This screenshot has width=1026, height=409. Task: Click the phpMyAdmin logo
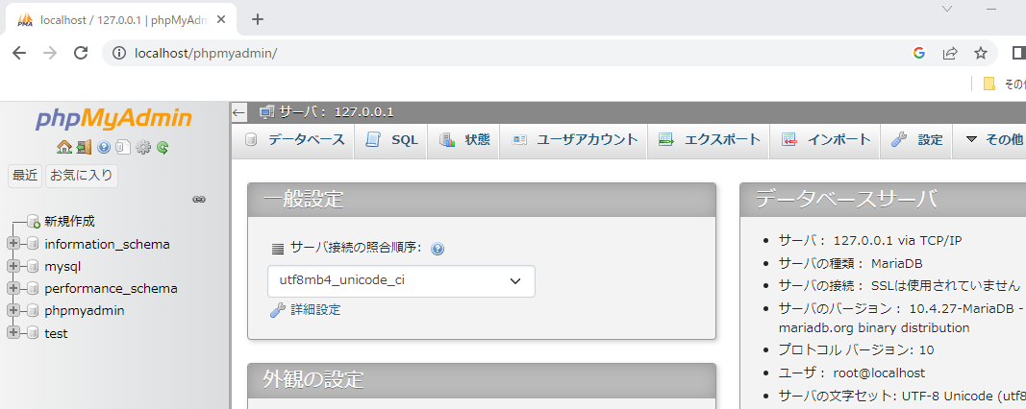[x=113, y=118]
